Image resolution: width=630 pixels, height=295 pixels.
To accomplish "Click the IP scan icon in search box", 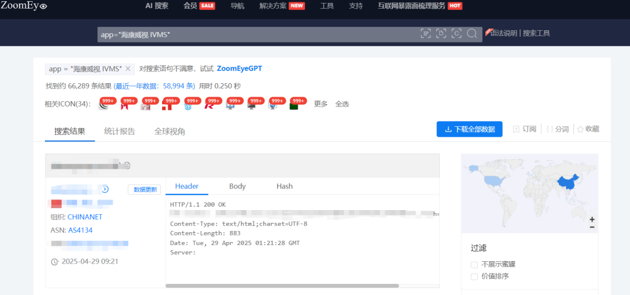I will click(x=425, y=33).
